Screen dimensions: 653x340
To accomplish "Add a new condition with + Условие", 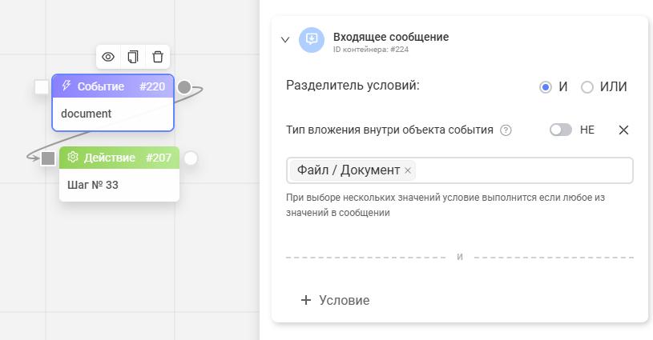I will (x=335, y=300).
